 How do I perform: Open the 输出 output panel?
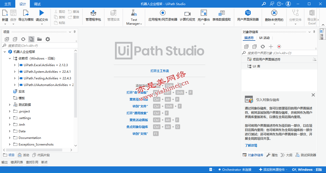tap(5, 162)
